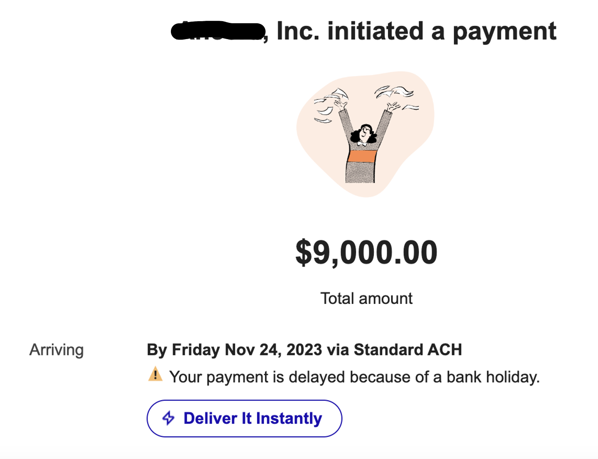This screenshot has width=598, height=459.
Task: Click the 'initiated a payment' heading
Action: (442, 31)
